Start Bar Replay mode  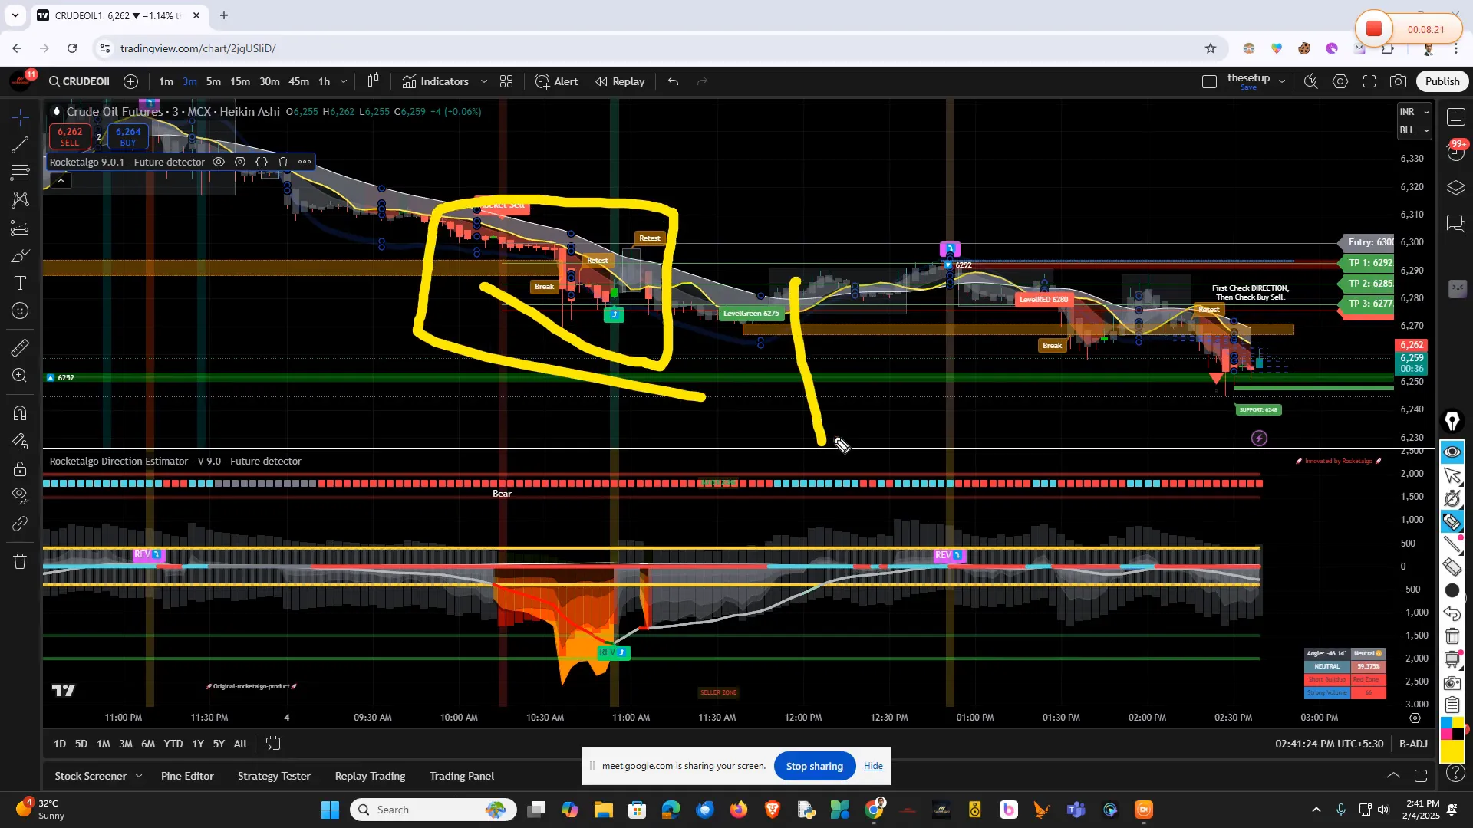click(620, 81)
